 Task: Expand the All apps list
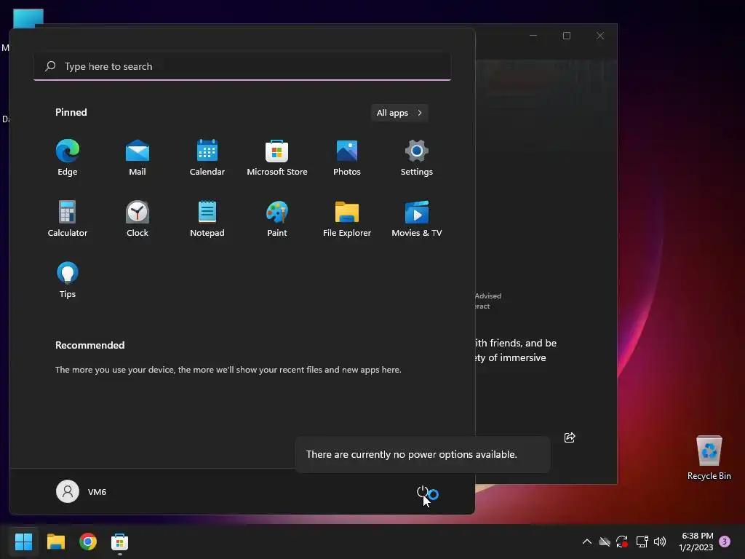pos(399,113)
